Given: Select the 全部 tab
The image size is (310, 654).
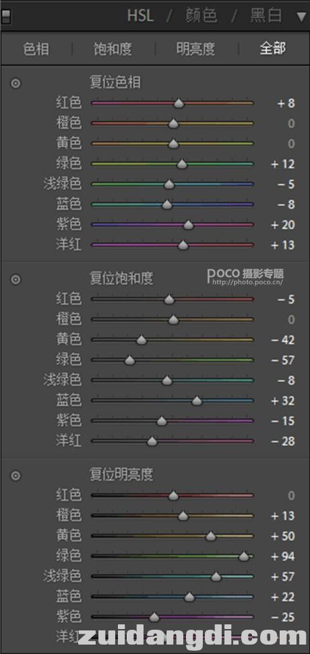Looking at the screenshot, I should tap(273, 48).
